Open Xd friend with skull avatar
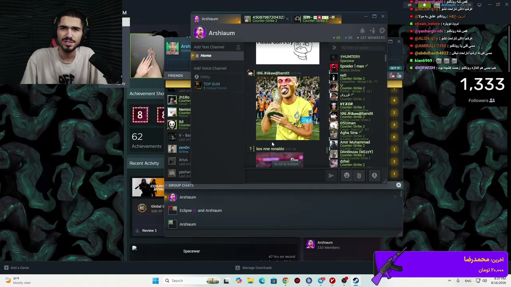 pos(179,124)
